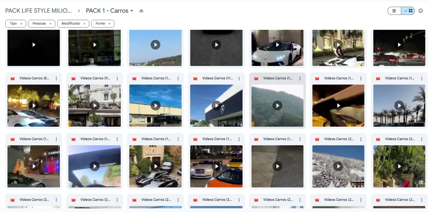Select the stone house with parked cars thumbnail
The image size is (429, 212).
click(x=155, y=166)
